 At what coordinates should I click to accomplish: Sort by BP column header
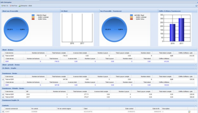pos(36,91)
